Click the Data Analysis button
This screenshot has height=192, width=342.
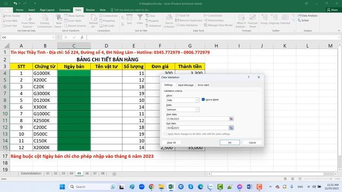pyautogui.click(x=308, y=15)
